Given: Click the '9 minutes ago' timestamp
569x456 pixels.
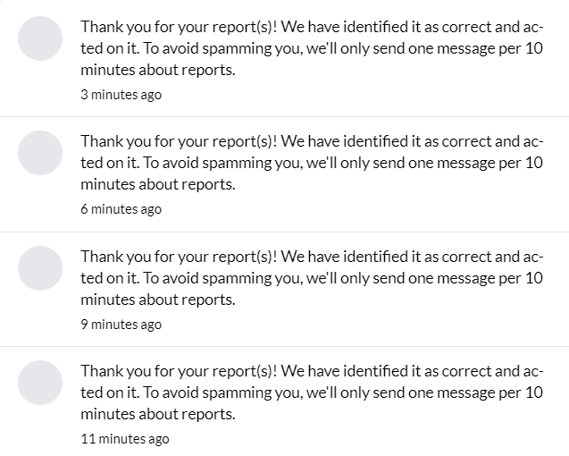Looking at the screenshot, I should (x=121, y=325).
